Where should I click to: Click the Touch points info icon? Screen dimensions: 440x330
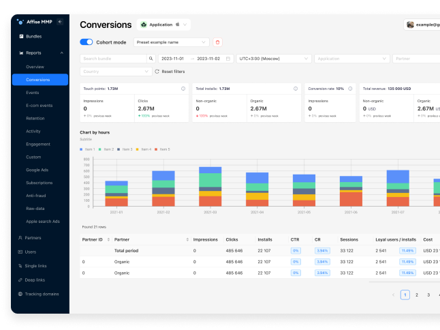click(183, 89)
